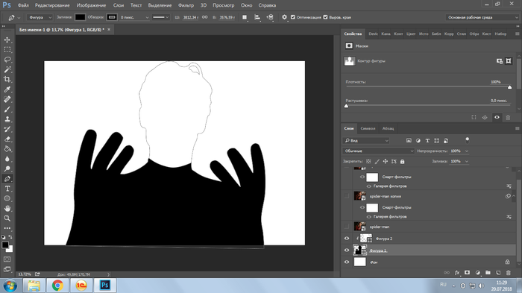522x293 pixels.
Task: Click the fill color swatch Заливка
Action: point(80,17)
